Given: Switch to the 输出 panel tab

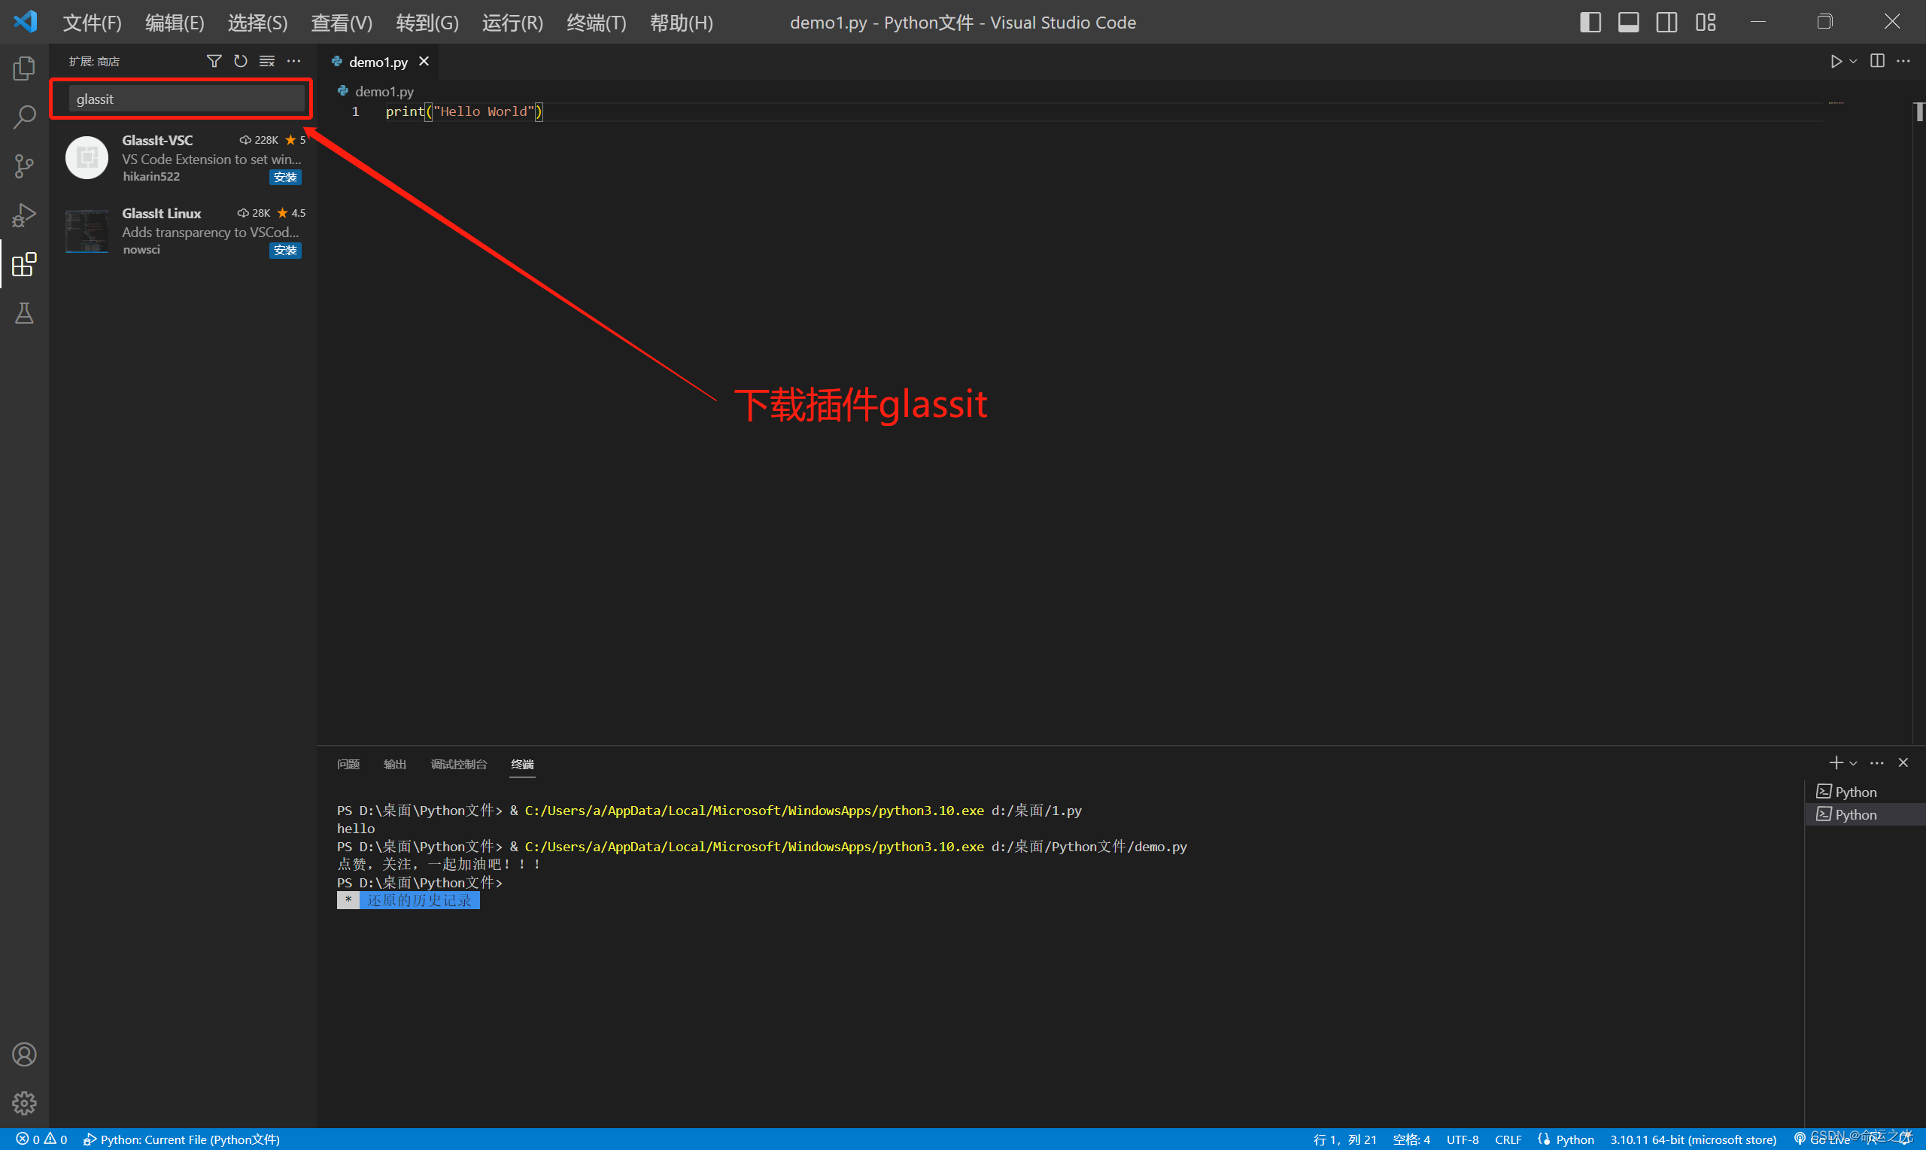Looking at the screenshot, I should (394, 764).
